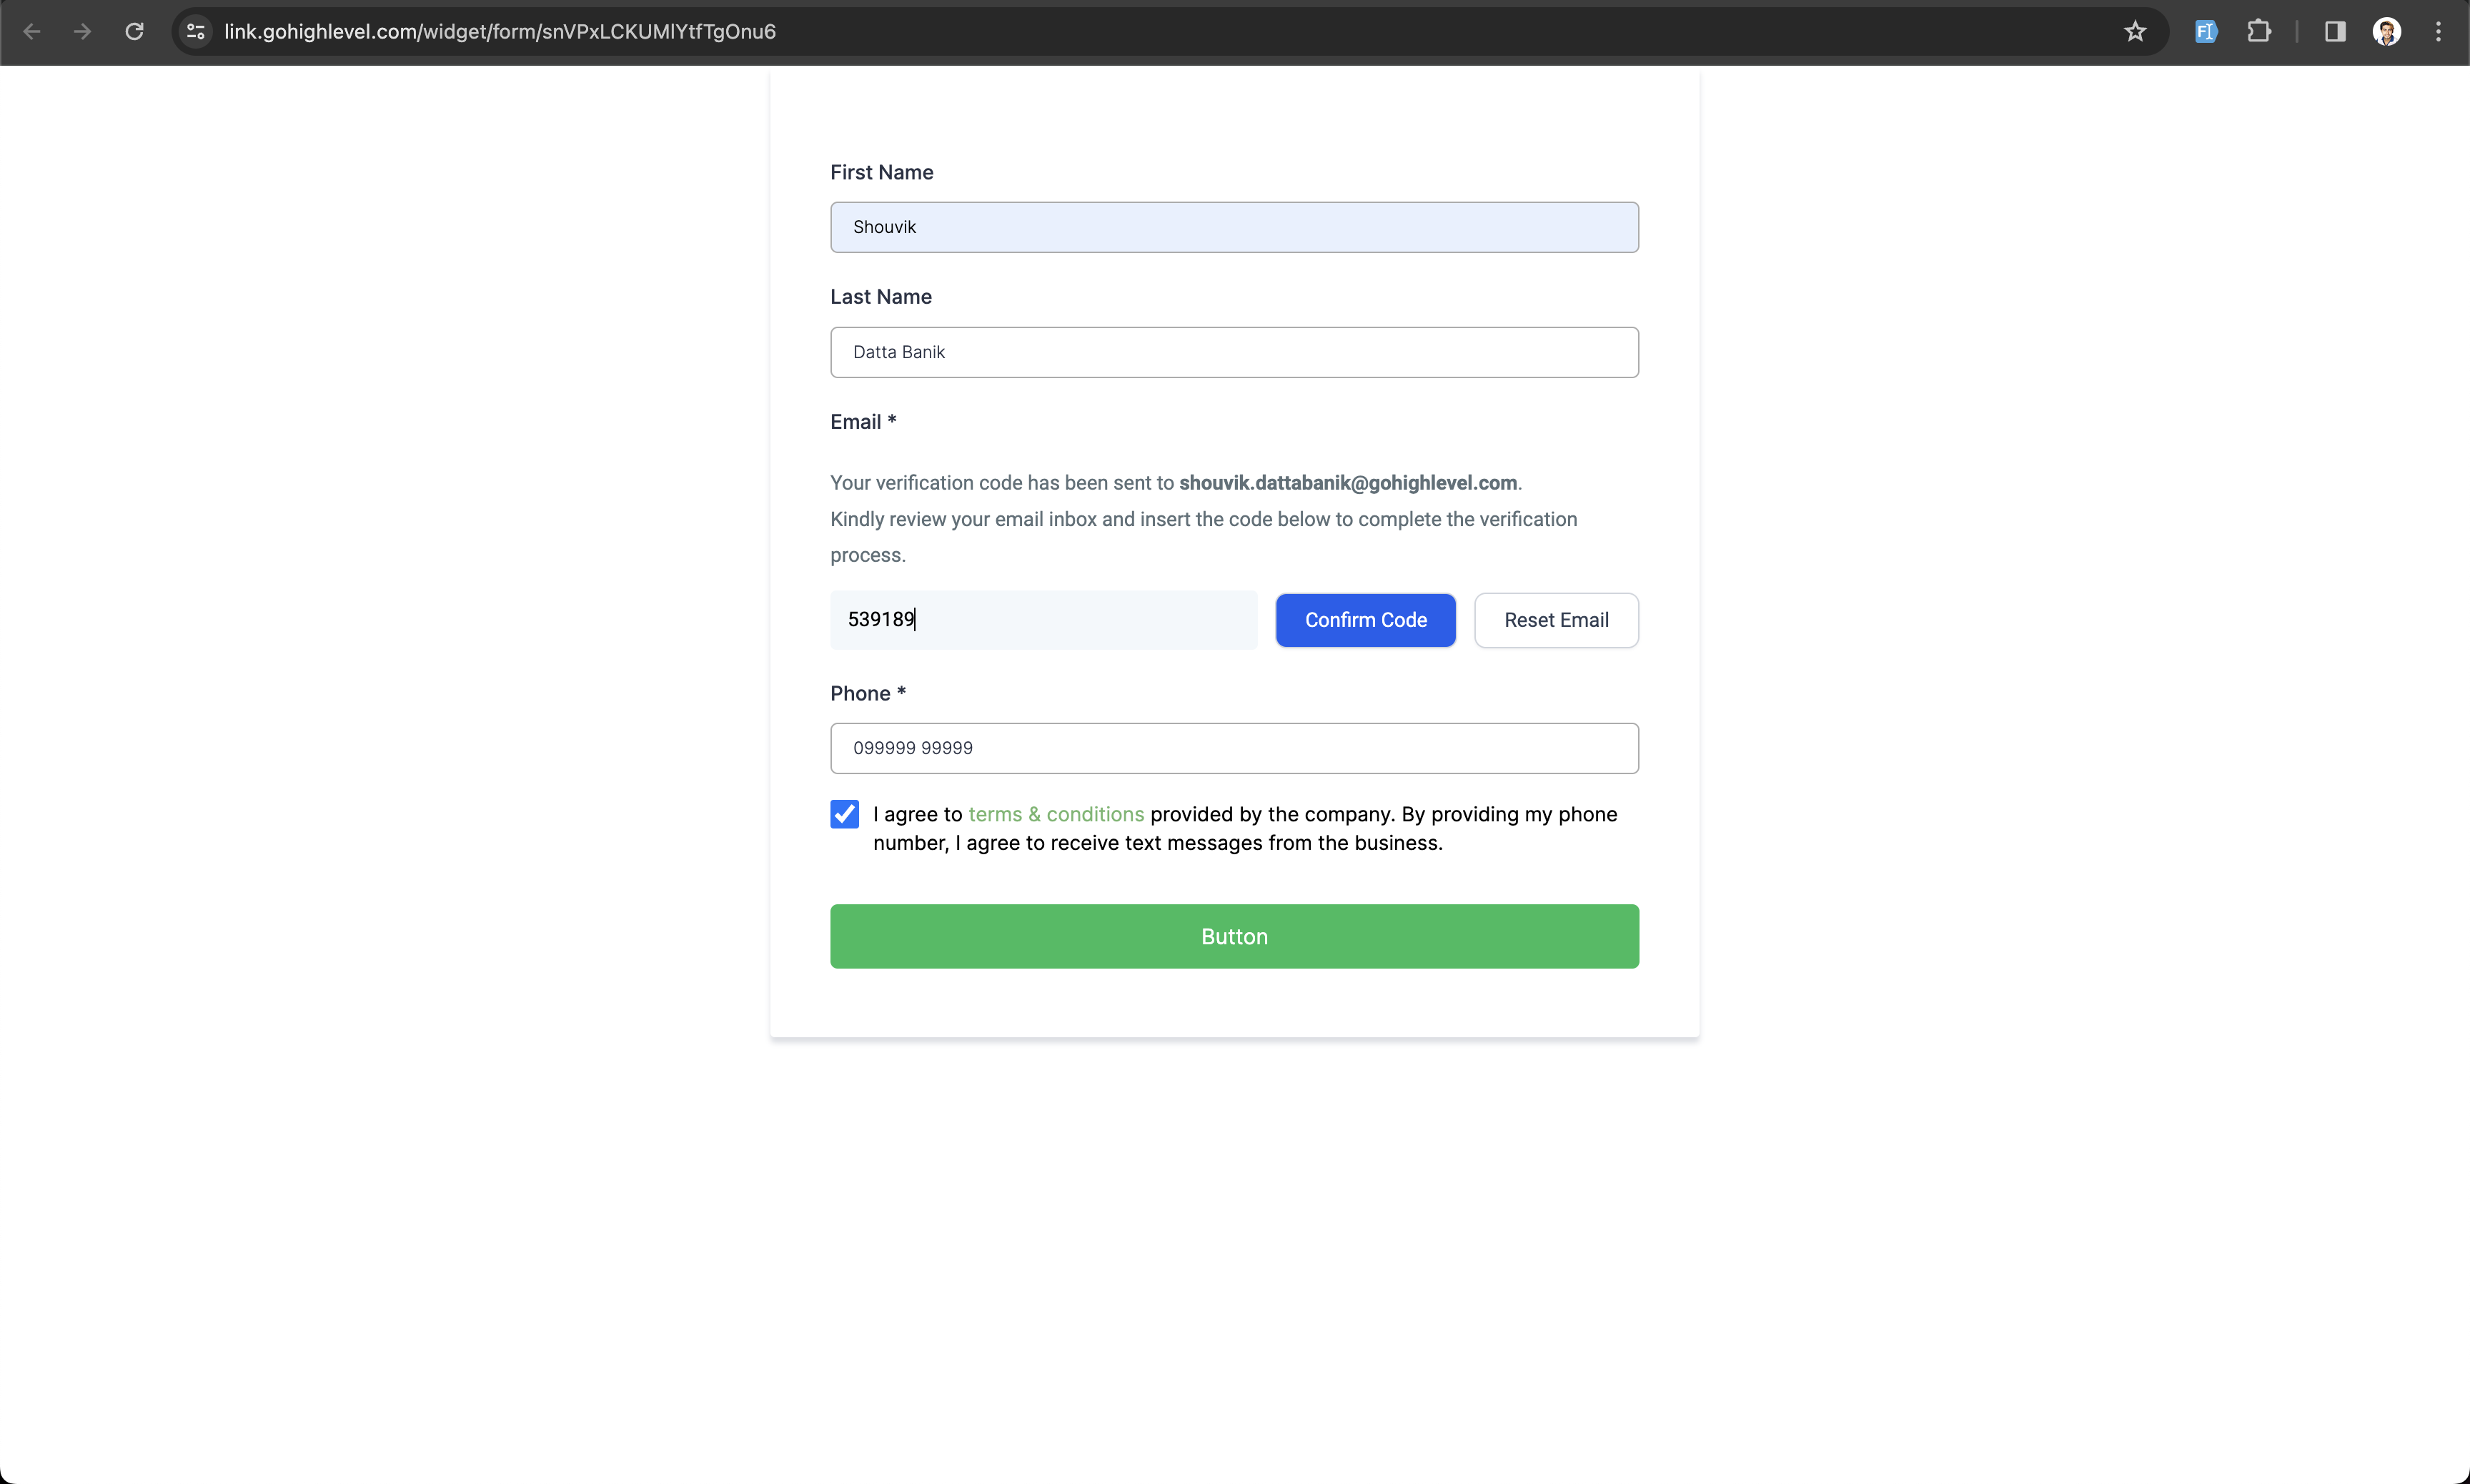This screenshot has height=1484, width=2470.
Task: Open the Extensions puzzle icon
Action: tap(2259, 32)
